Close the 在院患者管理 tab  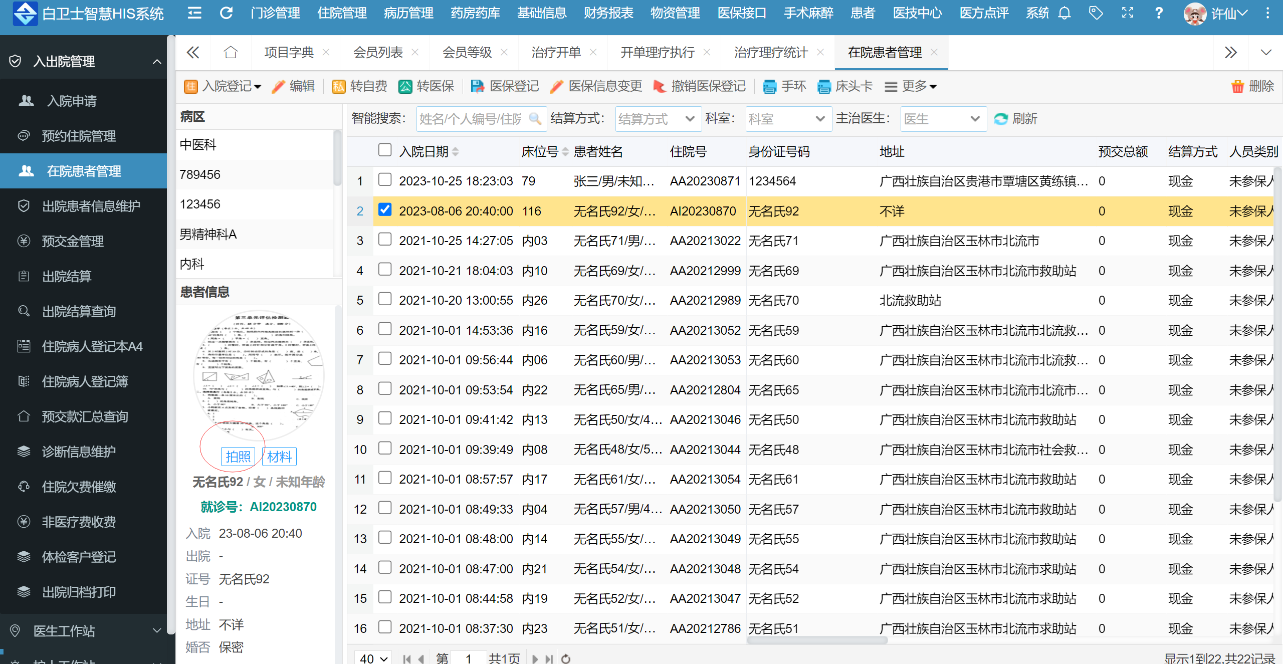point(934,52)
